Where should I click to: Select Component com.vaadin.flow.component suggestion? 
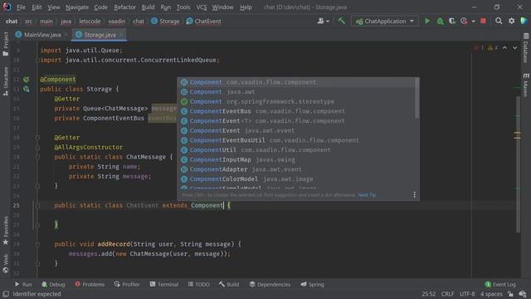point(296,82)
